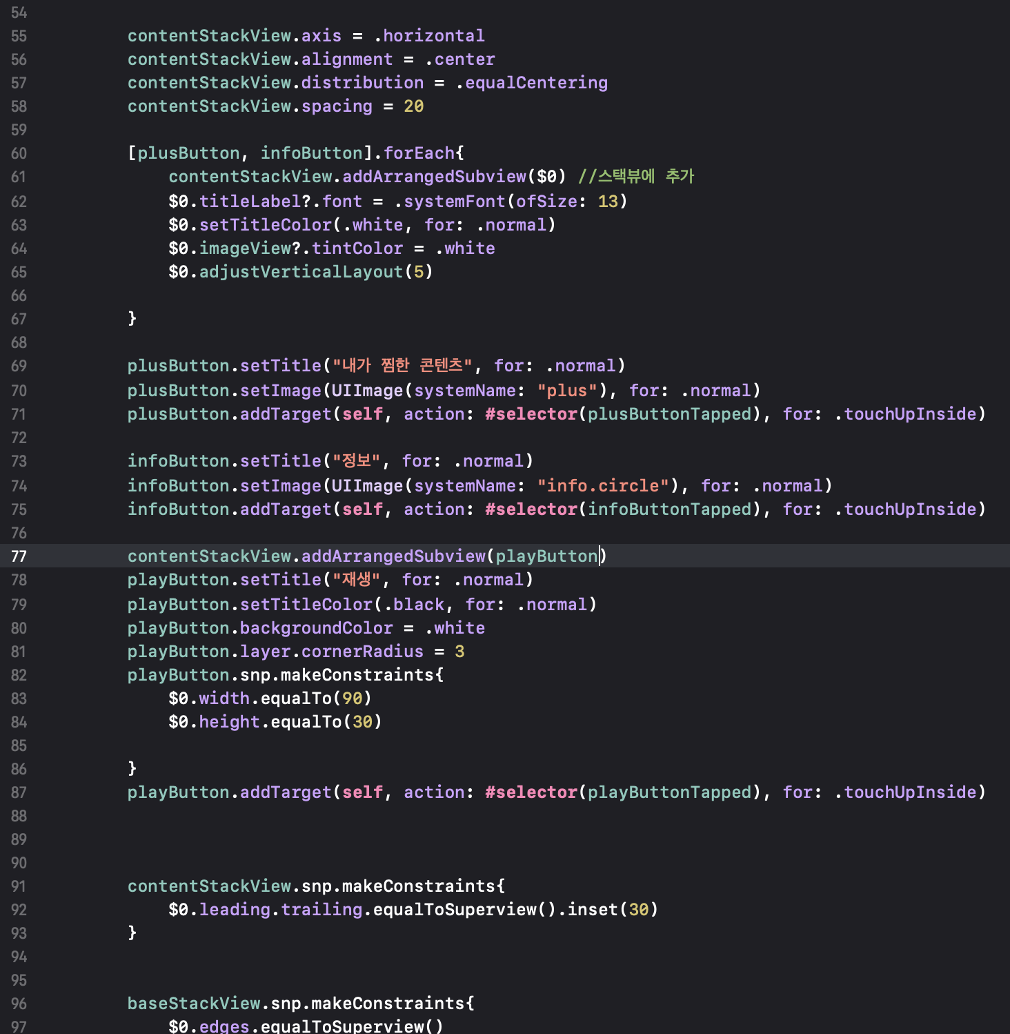Click '.horizontal' on the axis line
The image size is (1010, 1034).
tap(429, 36)
